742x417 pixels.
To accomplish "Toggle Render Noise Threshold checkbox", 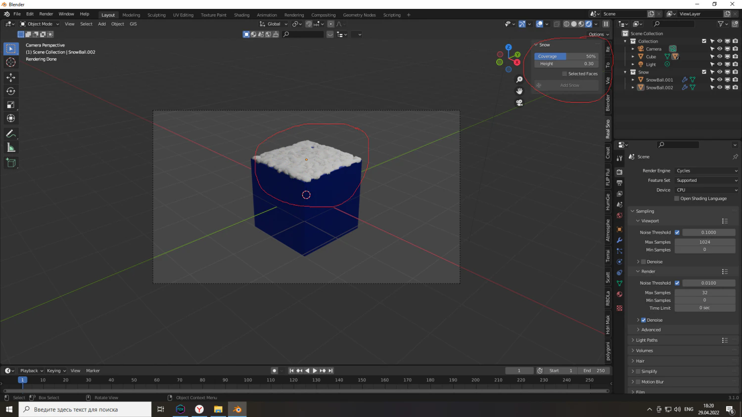I will 677,283.
